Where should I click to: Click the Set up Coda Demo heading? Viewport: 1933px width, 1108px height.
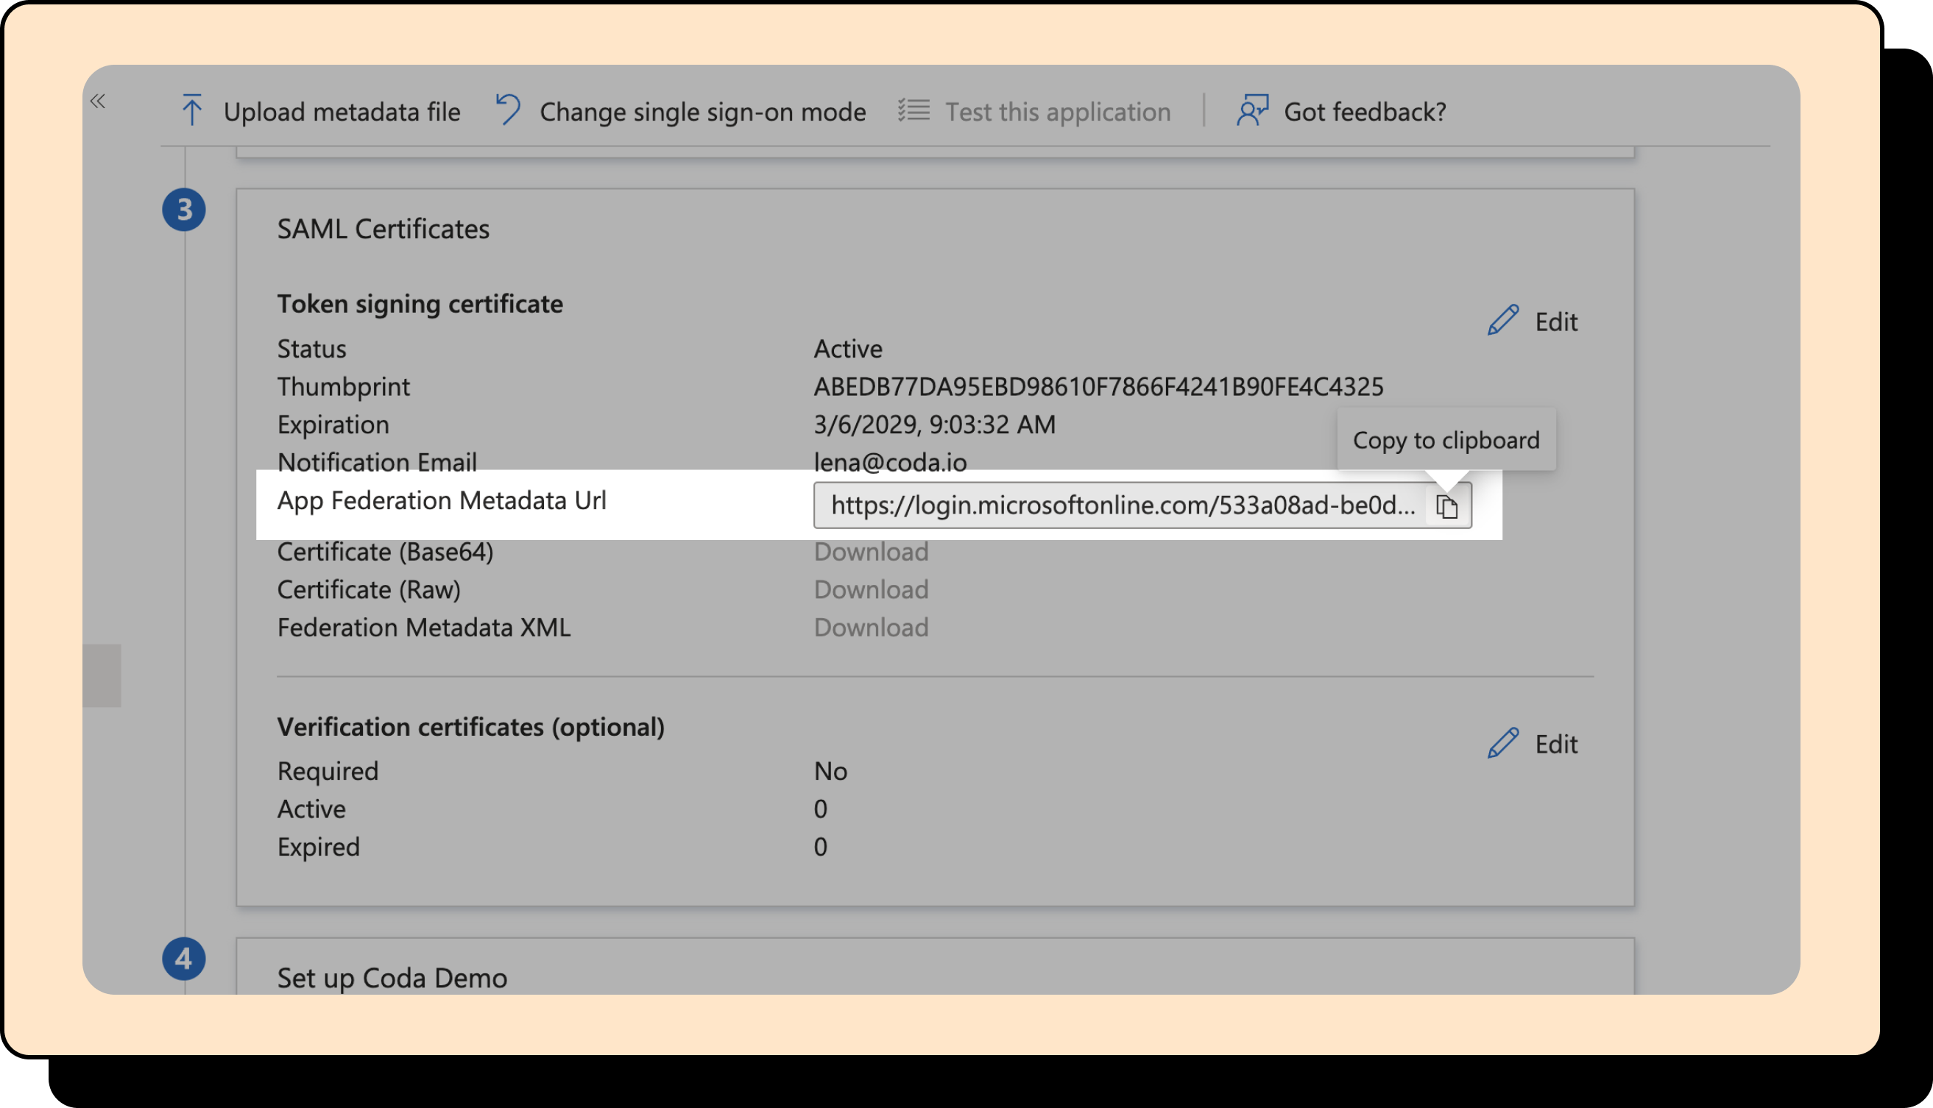pyautogui.click(x=392, y=978)
